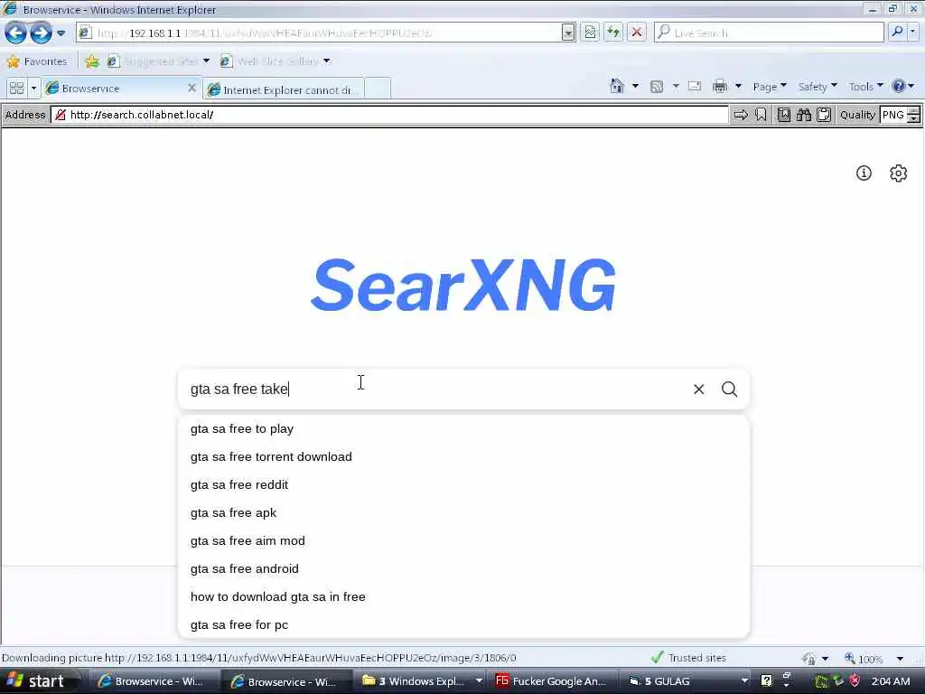
Task: Open the Print options dropdown arrow
Action: click(x=738, y=87)
